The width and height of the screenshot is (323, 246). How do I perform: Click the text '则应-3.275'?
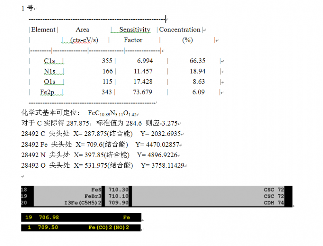(x=162, y=123)
